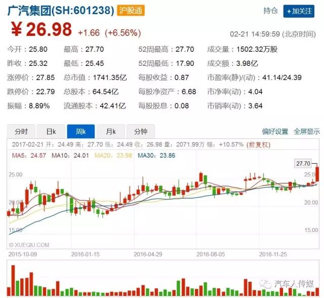Click the change value +1.66 (+6.56%)

click(x=109, y=33)
